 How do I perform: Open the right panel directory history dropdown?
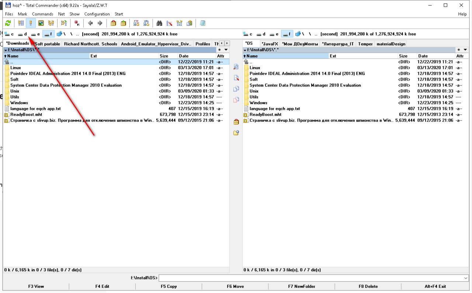[465, 50]
